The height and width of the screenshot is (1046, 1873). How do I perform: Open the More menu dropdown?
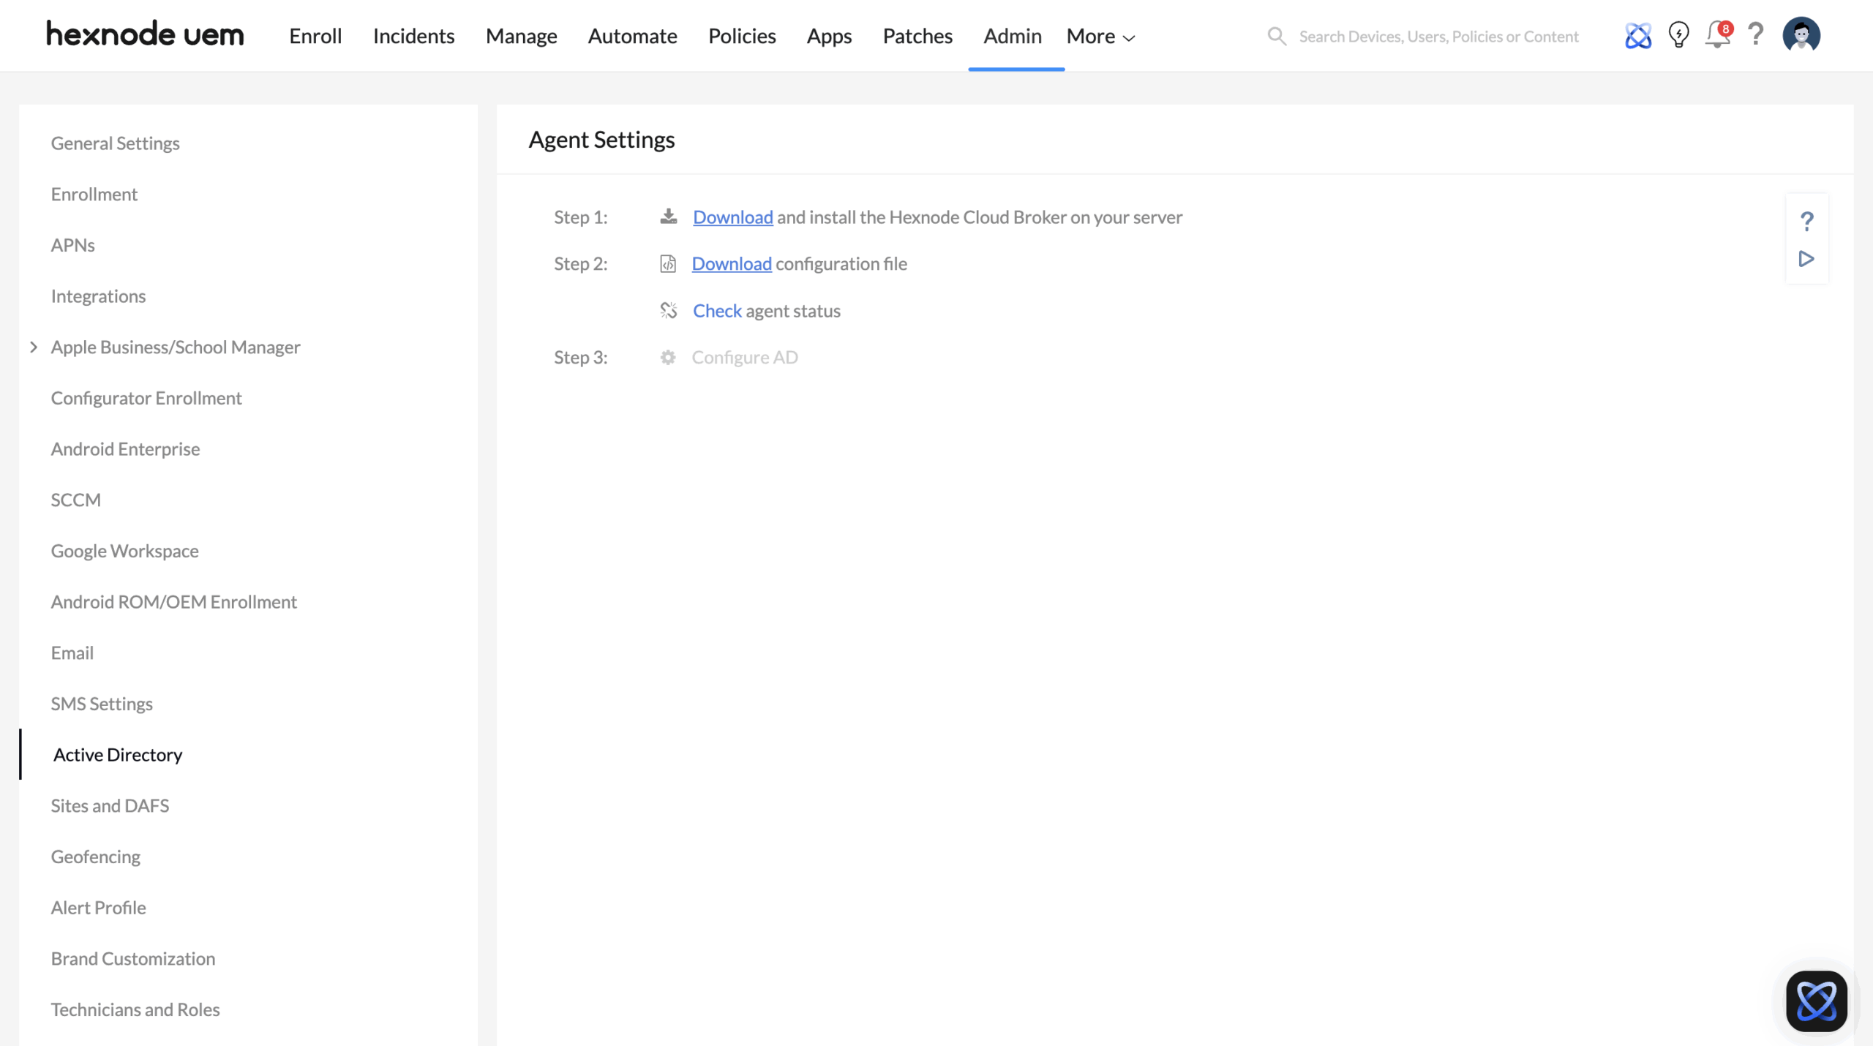(x=1099, y=36)
